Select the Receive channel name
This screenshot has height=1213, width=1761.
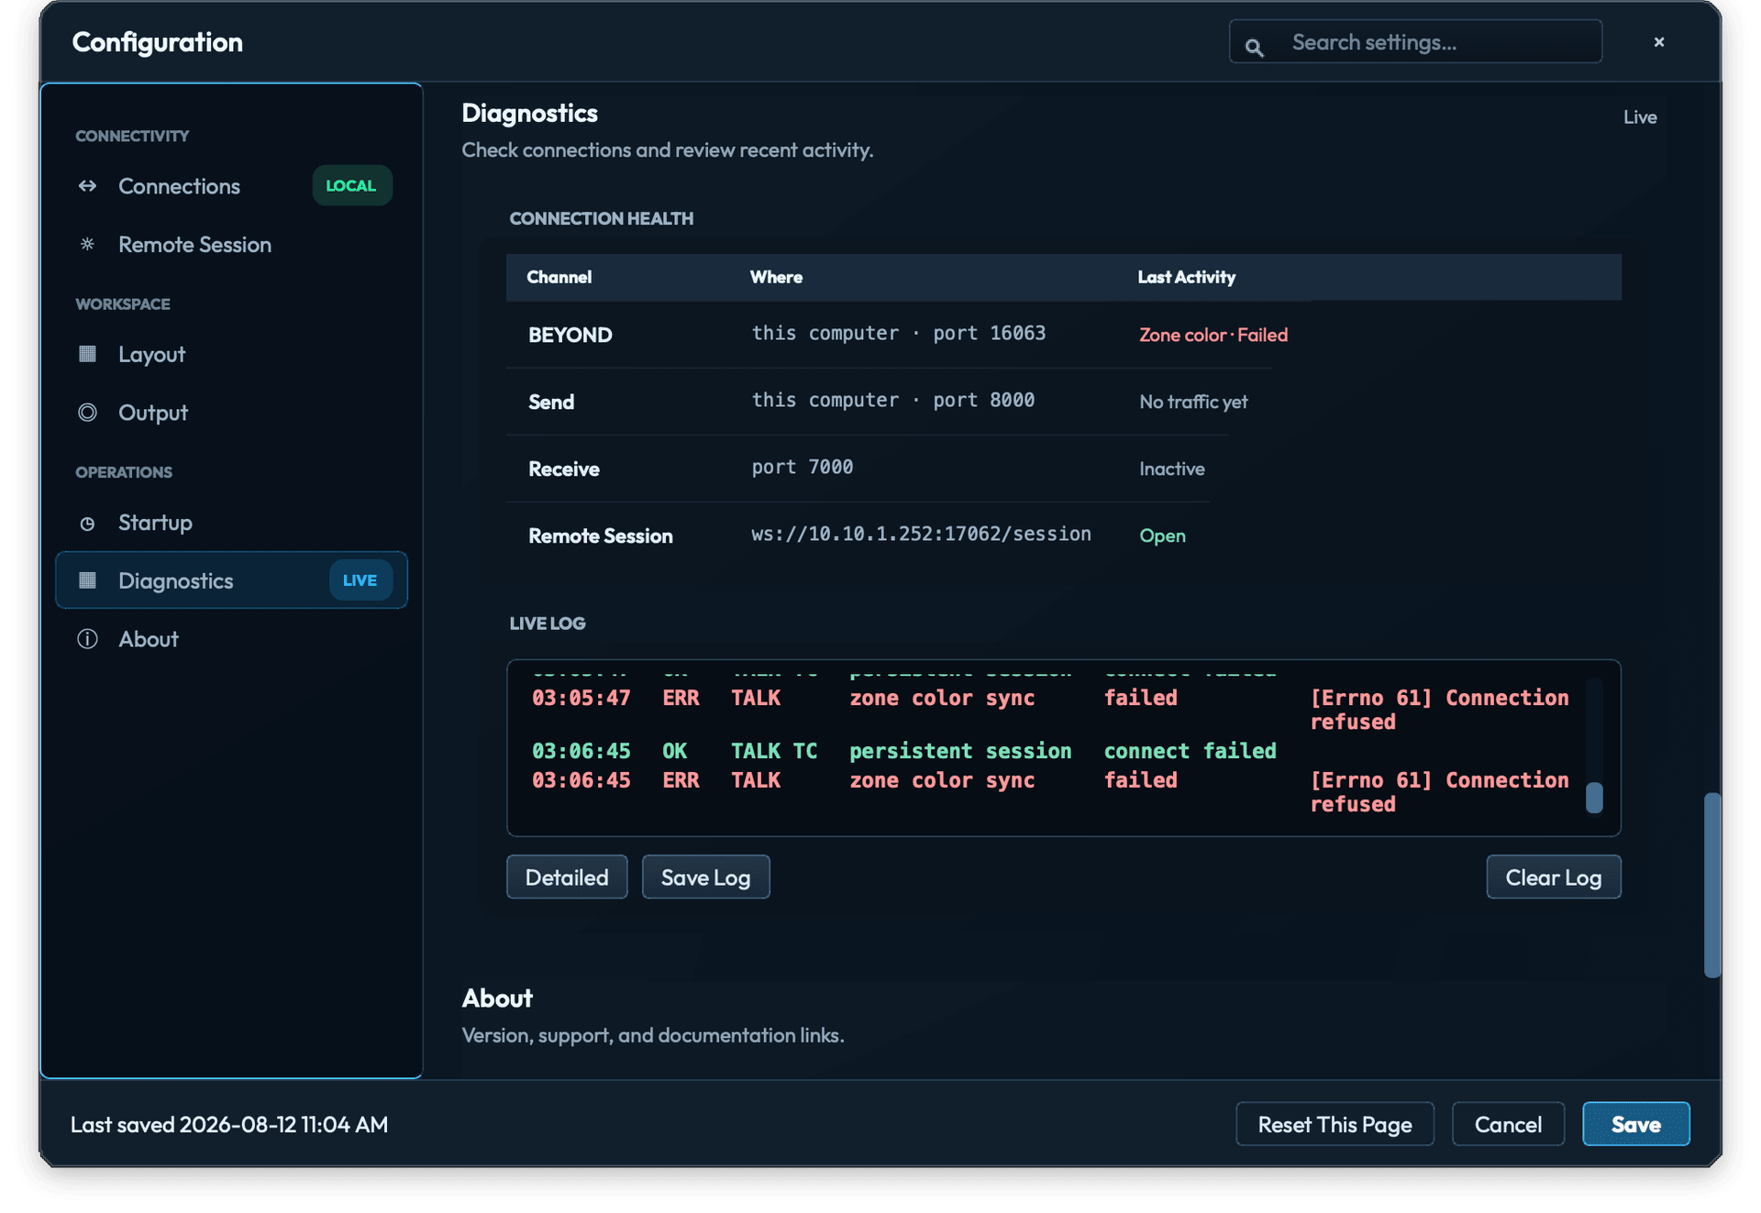563,469
